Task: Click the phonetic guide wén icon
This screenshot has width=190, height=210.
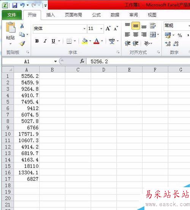Action: pyautogui.click(x=112, y=41)
